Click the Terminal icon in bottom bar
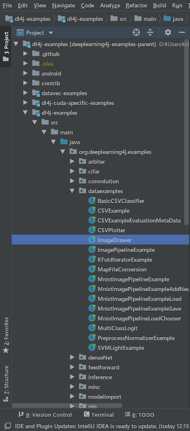This screenshot has width=190, height=431. pyautogui.click(x=86, y=414)
